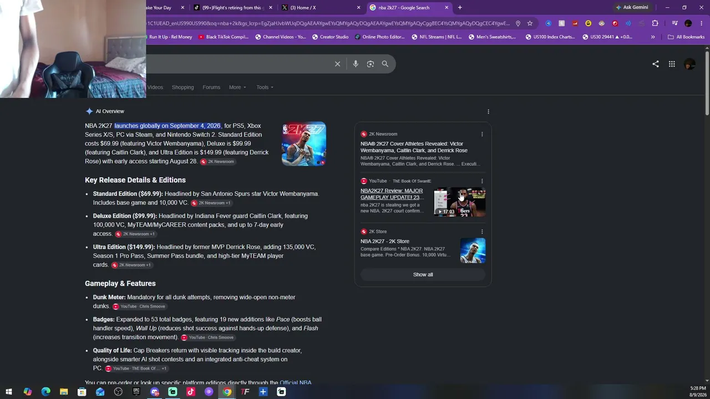710x399 pixels.
Task: Click the 2K Store product thumbnail
Action: click(x=473, y=250)
